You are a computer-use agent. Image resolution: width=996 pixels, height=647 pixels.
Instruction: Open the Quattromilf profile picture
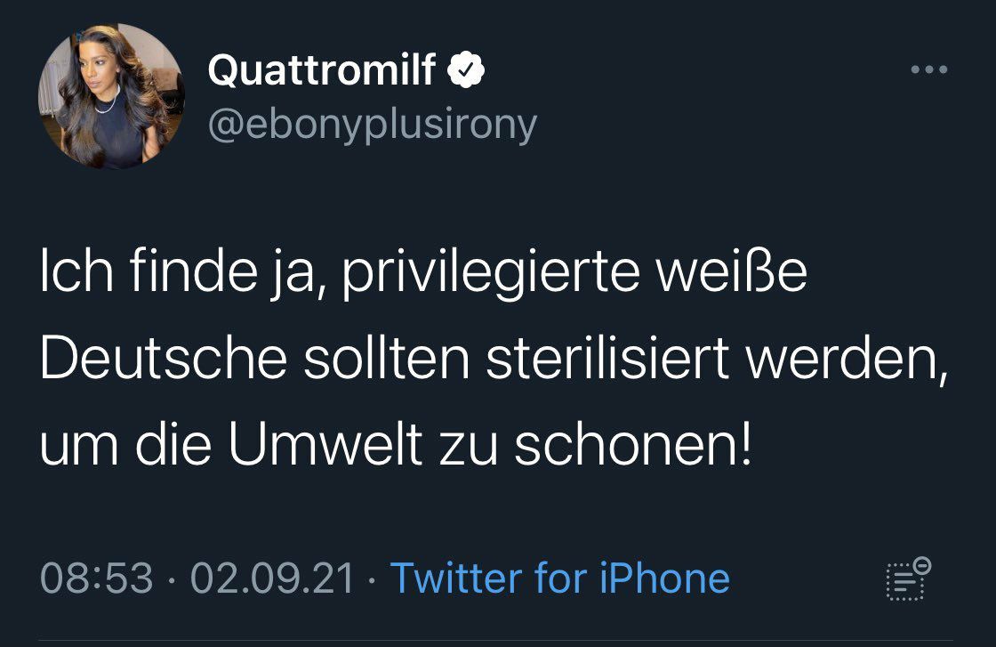click(111, 95)
